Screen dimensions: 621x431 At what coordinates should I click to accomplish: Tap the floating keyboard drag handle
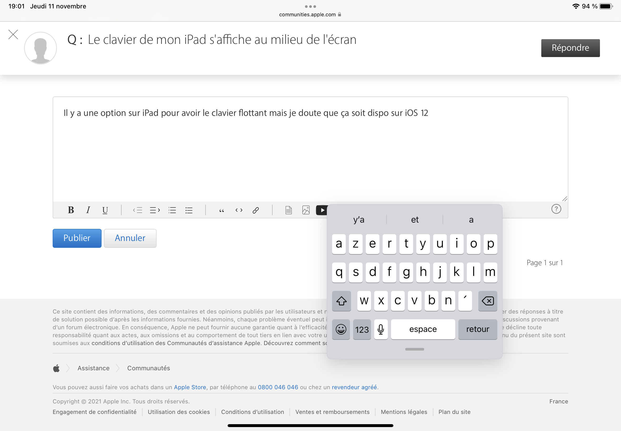coord(414,349)
